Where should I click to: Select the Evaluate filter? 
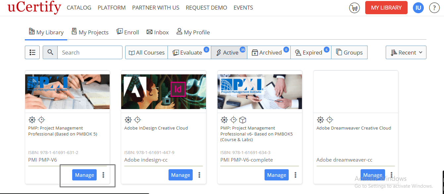point(189,52)
